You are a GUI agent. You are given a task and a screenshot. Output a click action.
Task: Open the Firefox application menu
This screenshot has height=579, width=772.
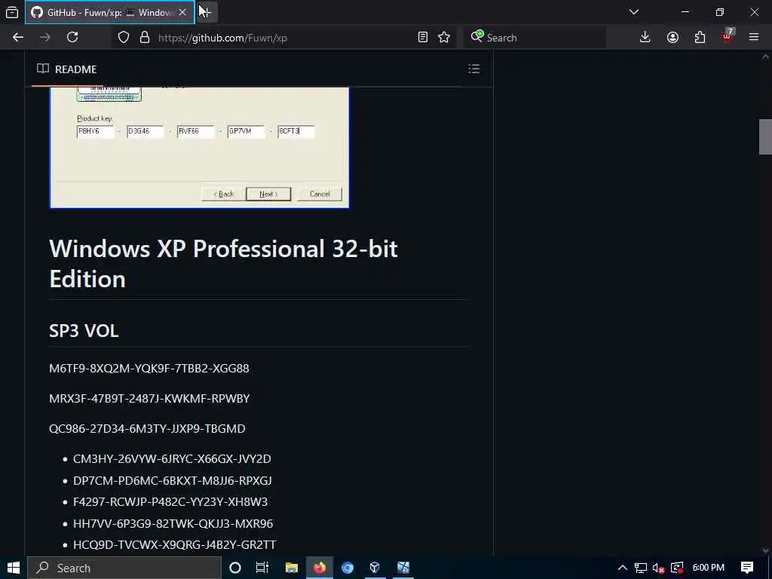pos(754,38)
